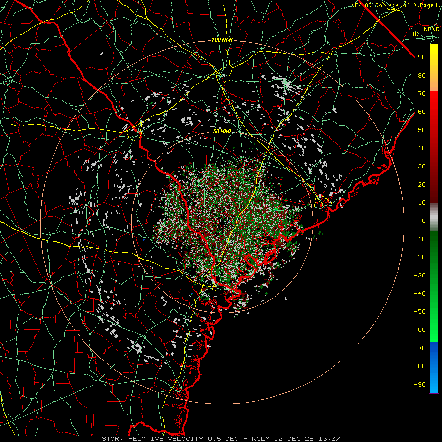This screenshot has height=442, width=442.
Task: Click the yellow top segment of the velocity color bar
Action: pos(434,68)
